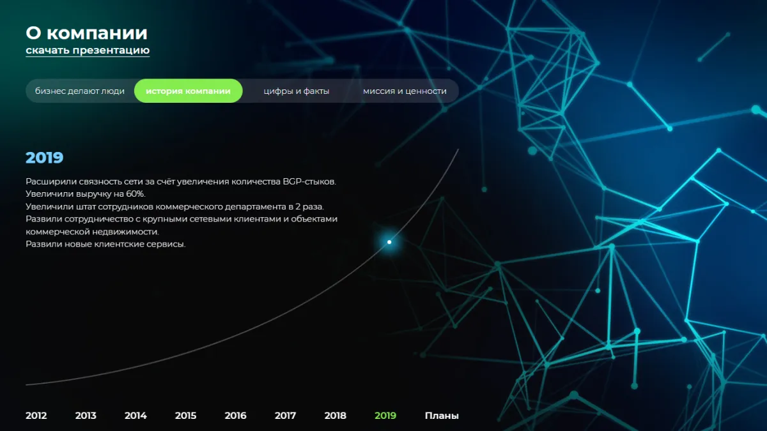This screenshot has height=431, width=767.
Task: Click the highlighted green 2019 year
Action: pos(385,416)
